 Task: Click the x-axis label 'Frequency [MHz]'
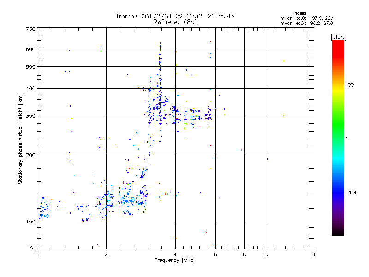click(x=175, y=260)
